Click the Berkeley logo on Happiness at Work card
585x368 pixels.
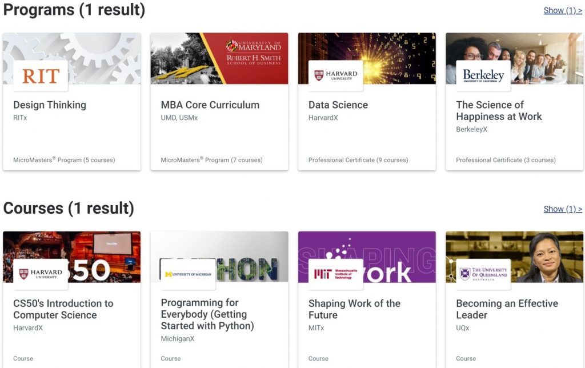tap(483, 76)
